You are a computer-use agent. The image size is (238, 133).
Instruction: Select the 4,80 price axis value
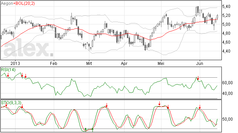pos(226,33)
